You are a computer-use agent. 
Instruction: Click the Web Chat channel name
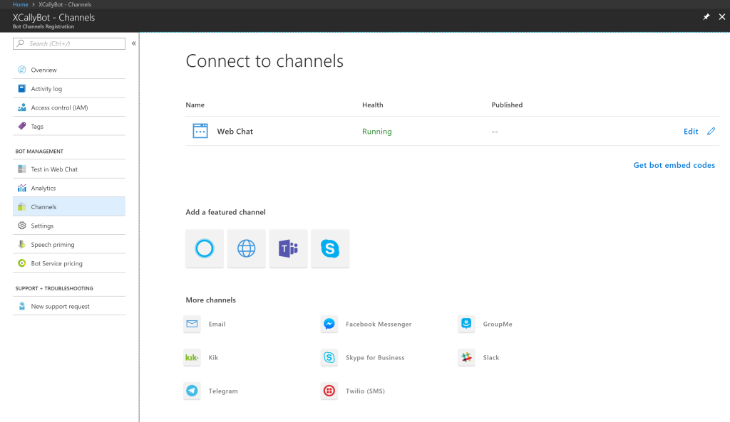pos(235,132)
